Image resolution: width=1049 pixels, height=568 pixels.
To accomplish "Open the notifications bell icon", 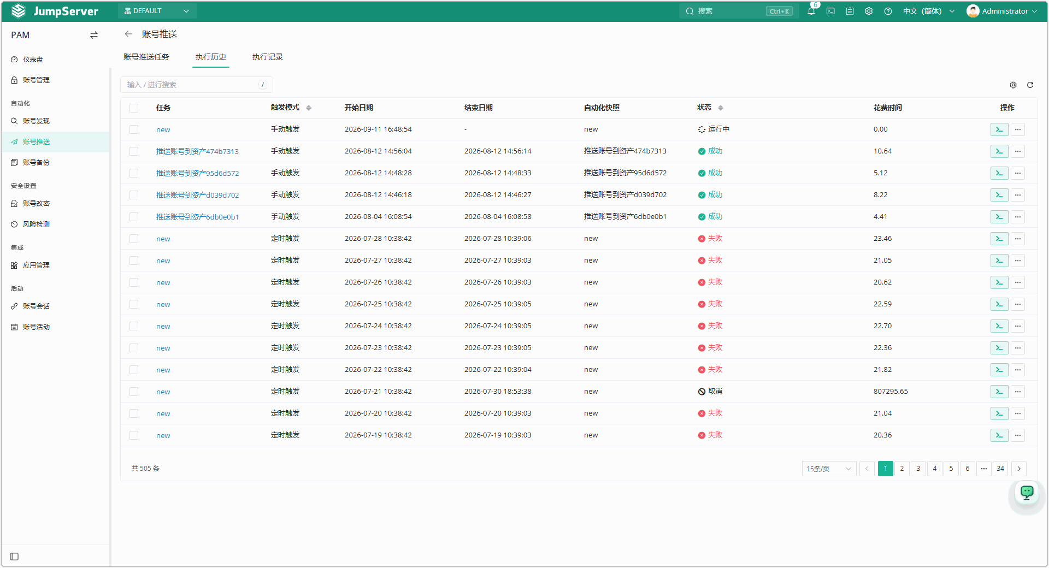I will click(x=811, y=11).
